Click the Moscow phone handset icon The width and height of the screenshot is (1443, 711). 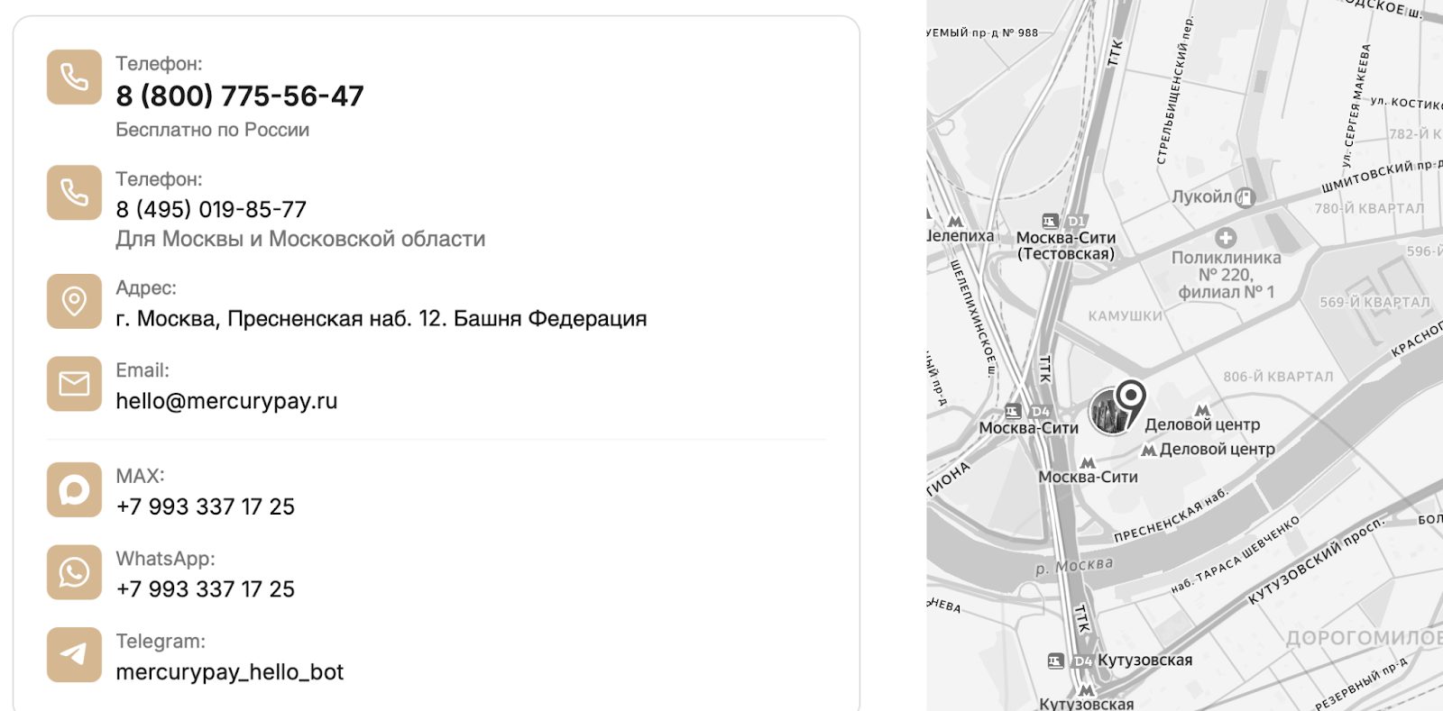point(74,193)
